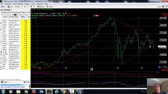The height and width of the screenshot is (94, 168).
Task: Open the File menu
Action: (x=2, y=4)
